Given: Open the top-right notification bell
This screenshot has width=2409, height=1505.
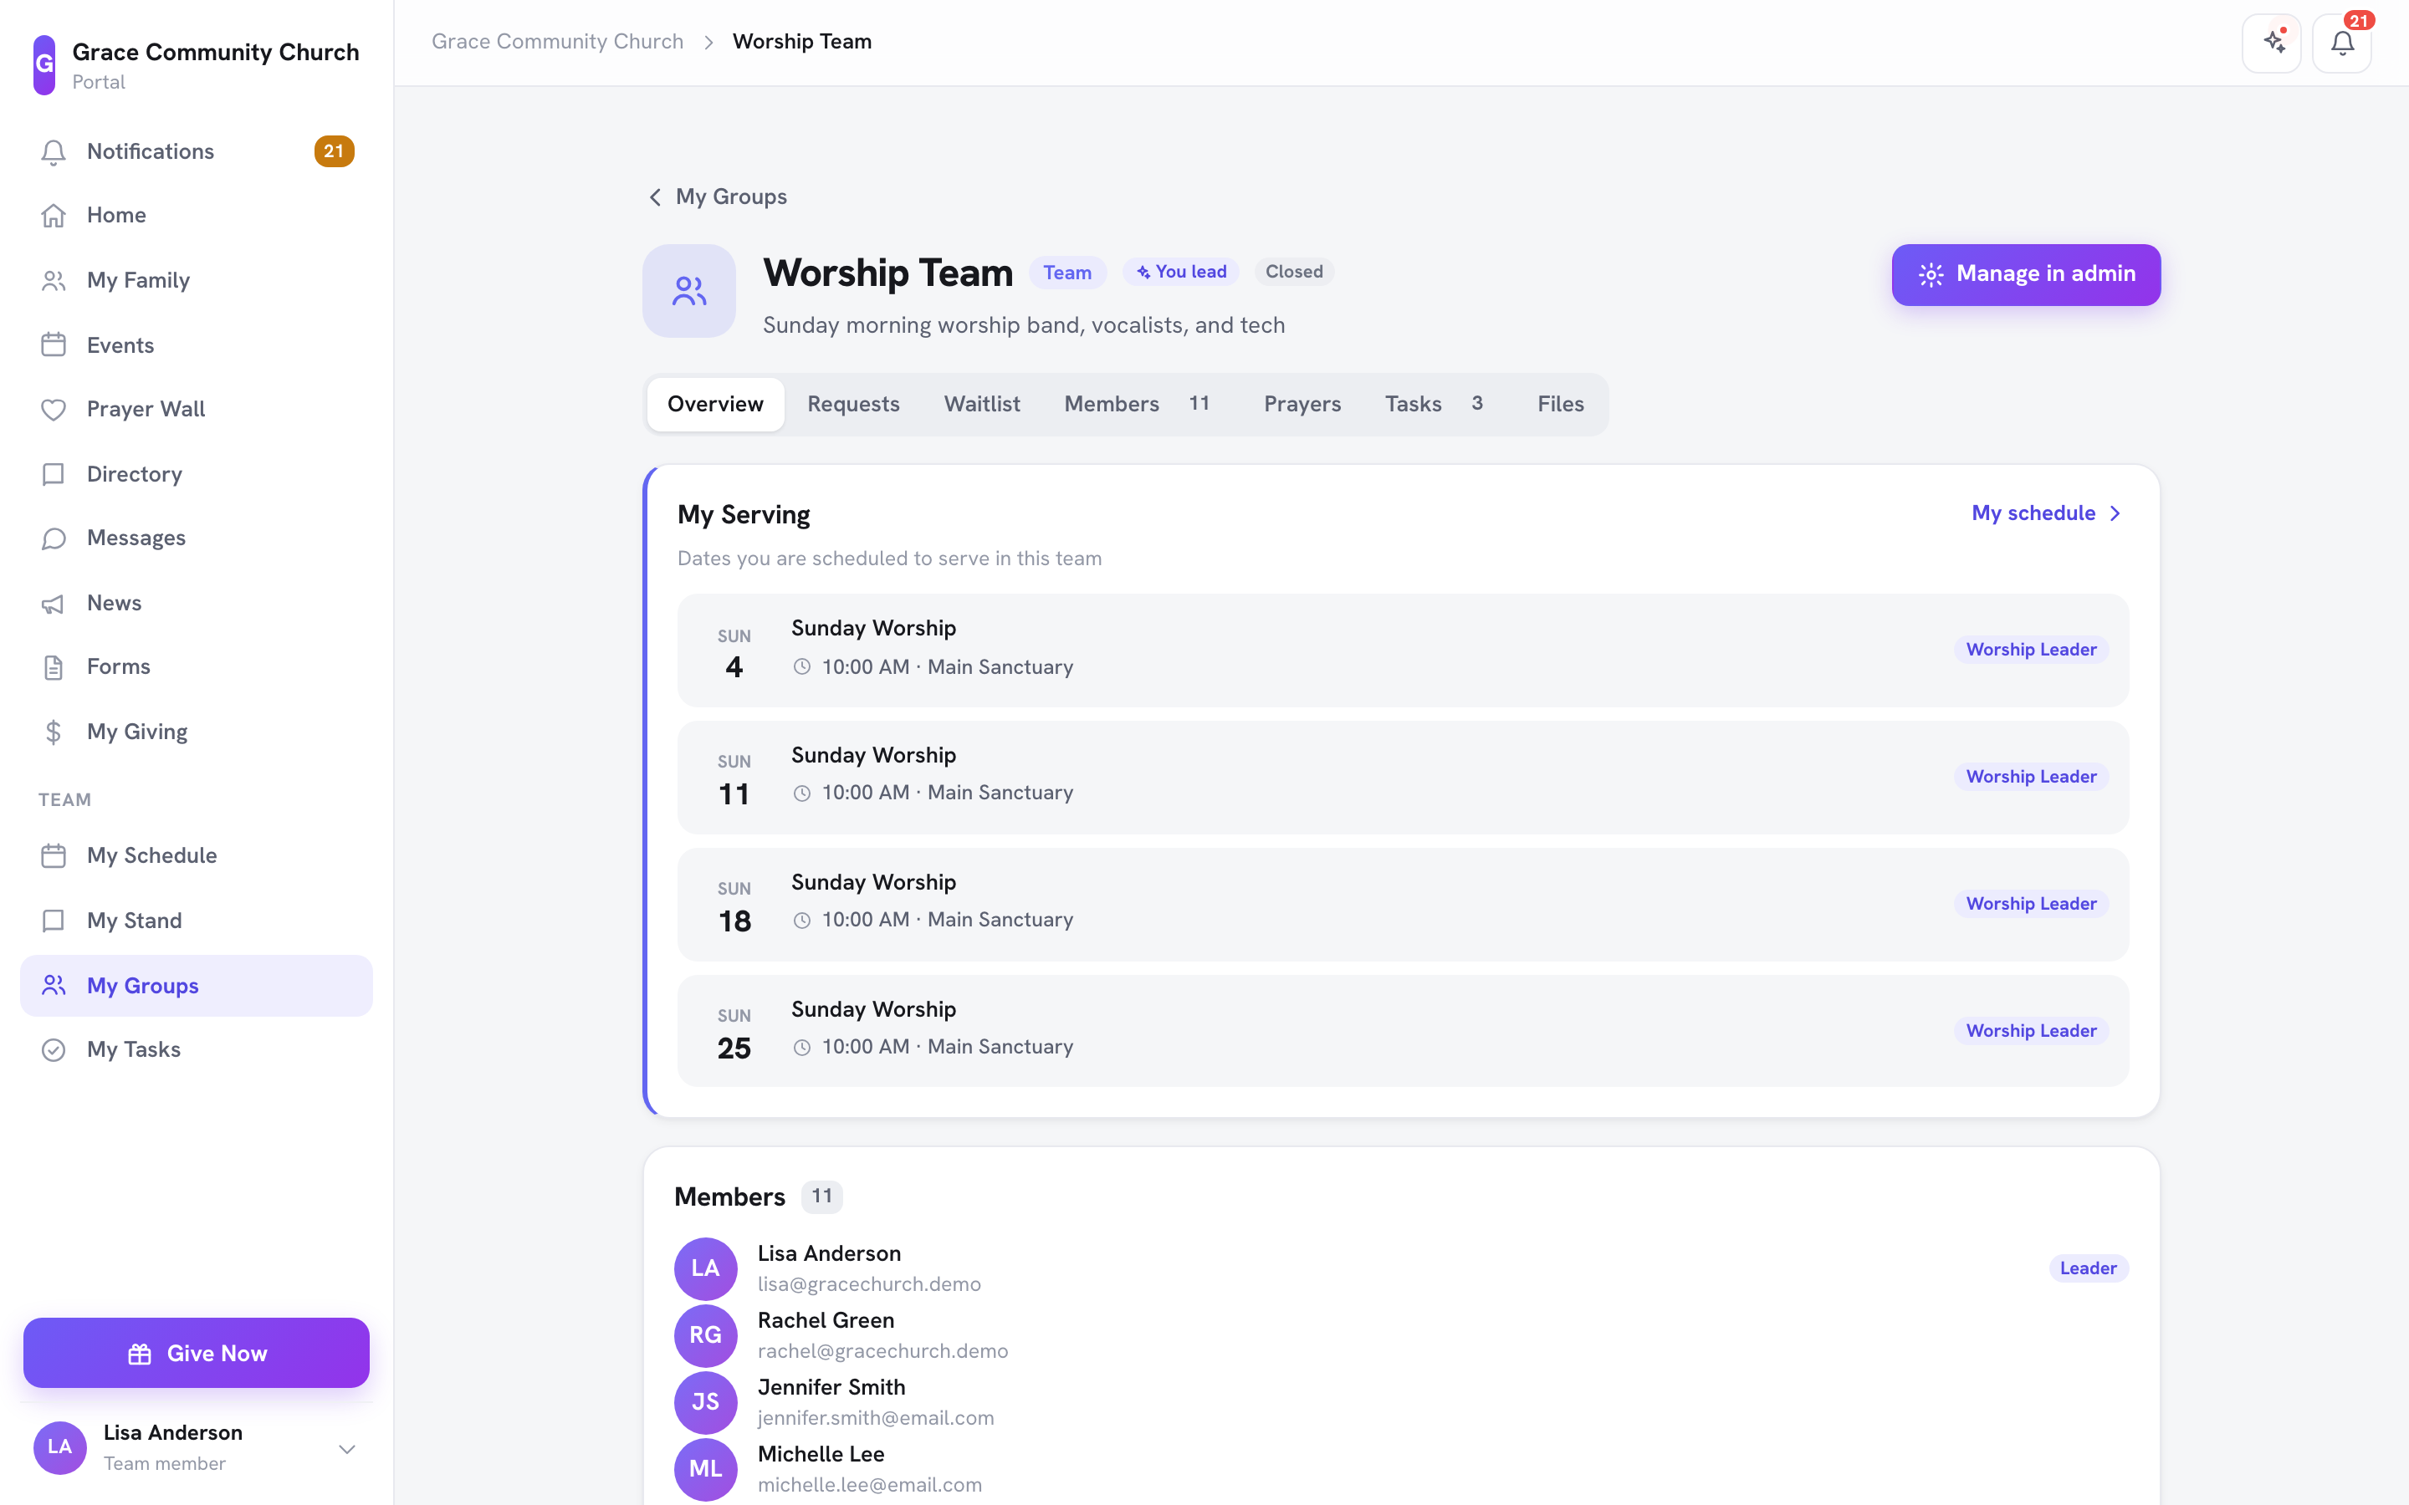Looking at the screenshot, I should [2341, 43].
